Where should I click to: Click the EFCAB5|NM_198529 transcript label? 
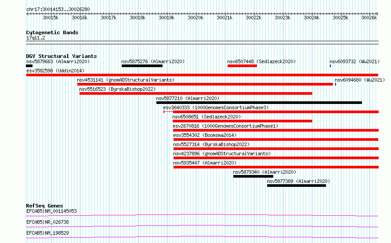point(47,233)
